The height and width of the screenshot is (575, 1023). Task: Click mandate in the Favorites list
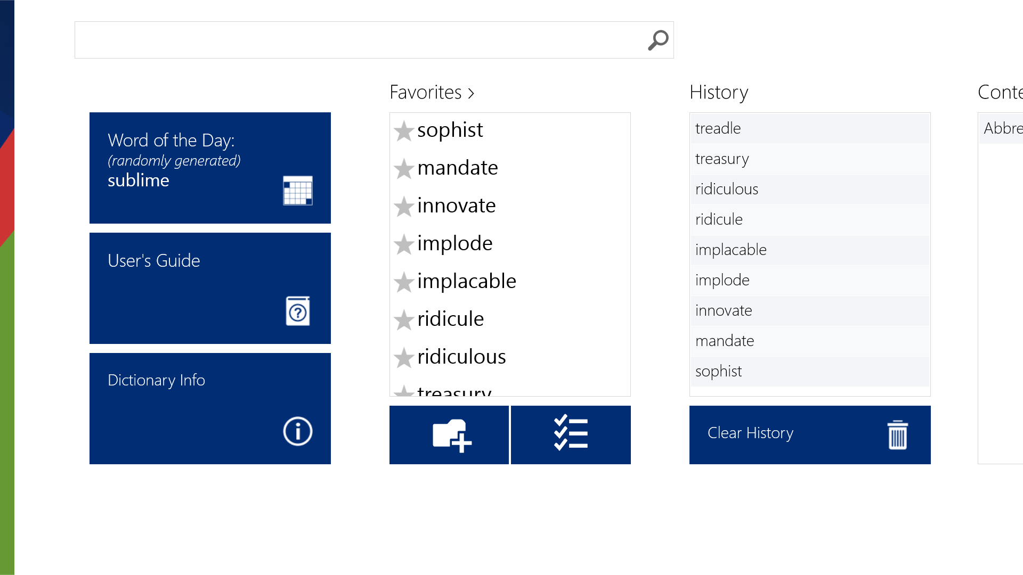pos(458,167)
